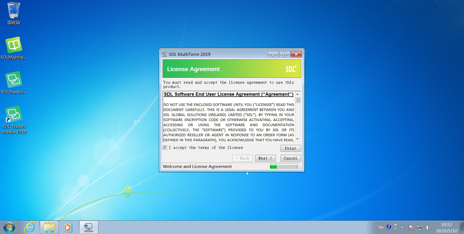
Task: Open the Windows Start menu orb
Action: click(x=9, y=227)
